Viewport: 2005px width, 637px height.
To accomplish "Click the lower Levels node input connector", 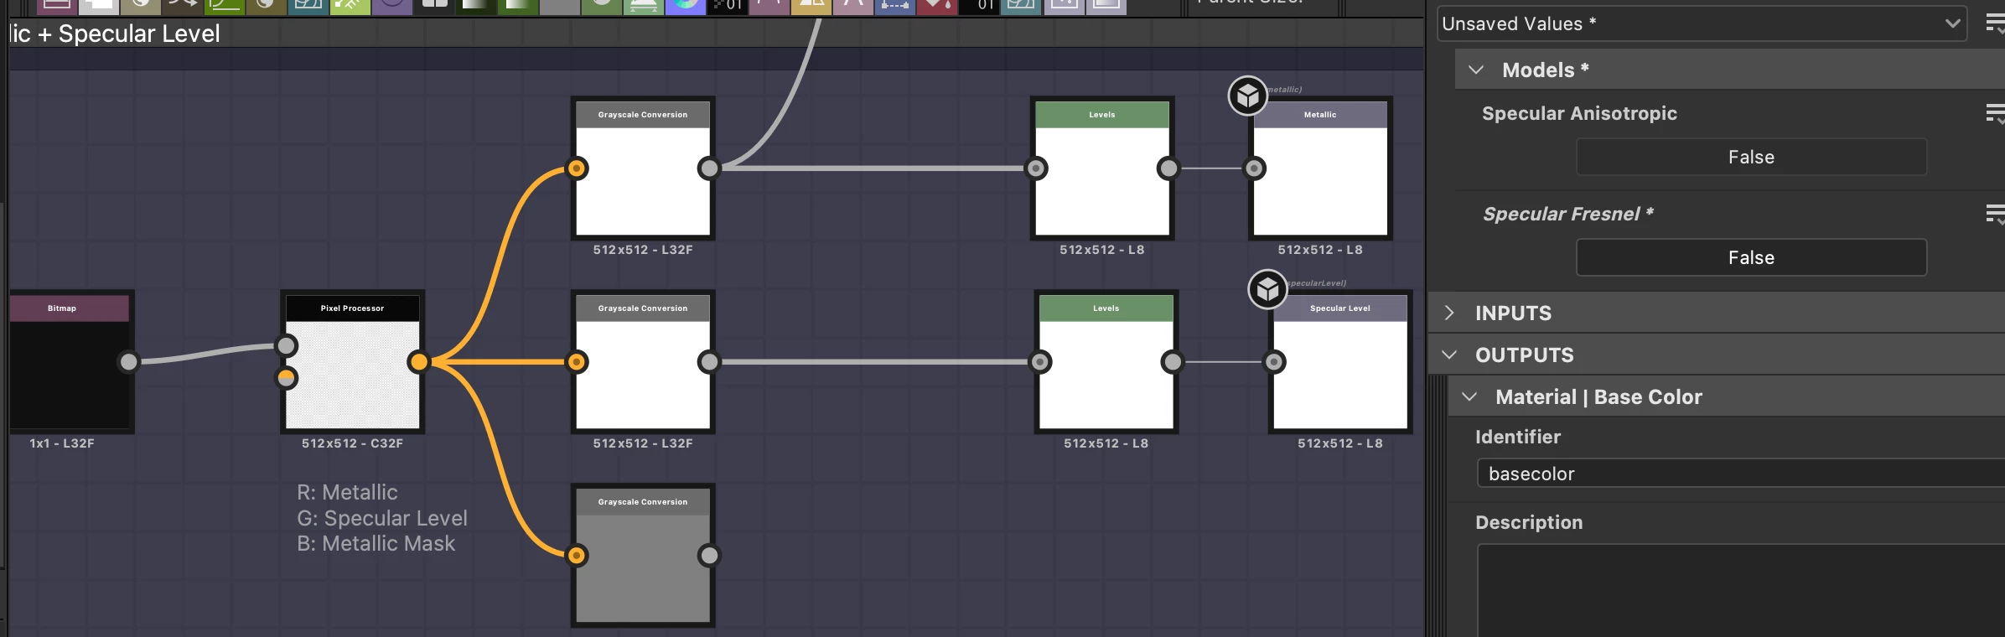I will [1040, 362].
